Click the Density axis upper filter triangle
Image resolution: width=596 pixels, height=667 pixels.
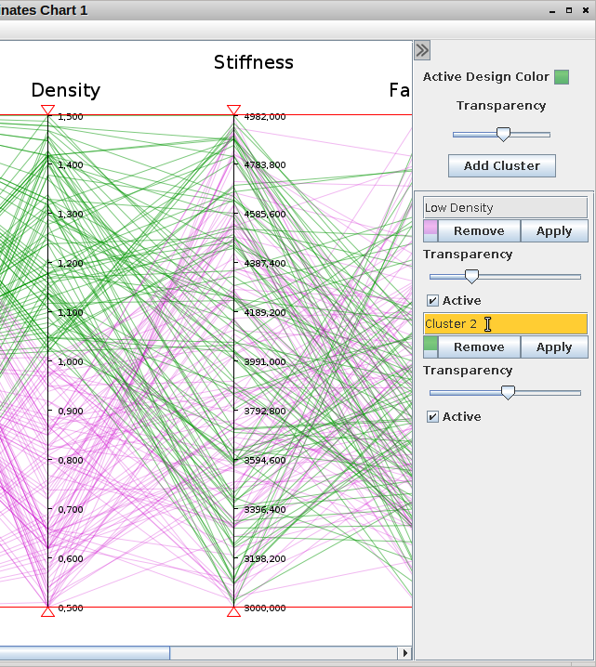[47, 111]
